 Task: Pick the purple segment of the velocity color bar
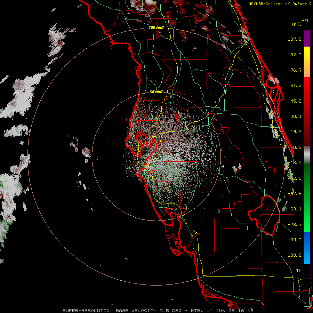pos(307,39)
